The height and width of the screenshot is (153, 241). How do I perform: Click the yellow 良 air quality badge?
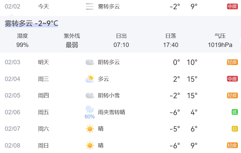[x=235, y=129]
